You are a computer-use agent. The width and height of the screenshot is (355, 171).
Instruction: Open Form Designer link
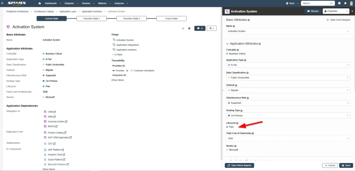(338, 20)
